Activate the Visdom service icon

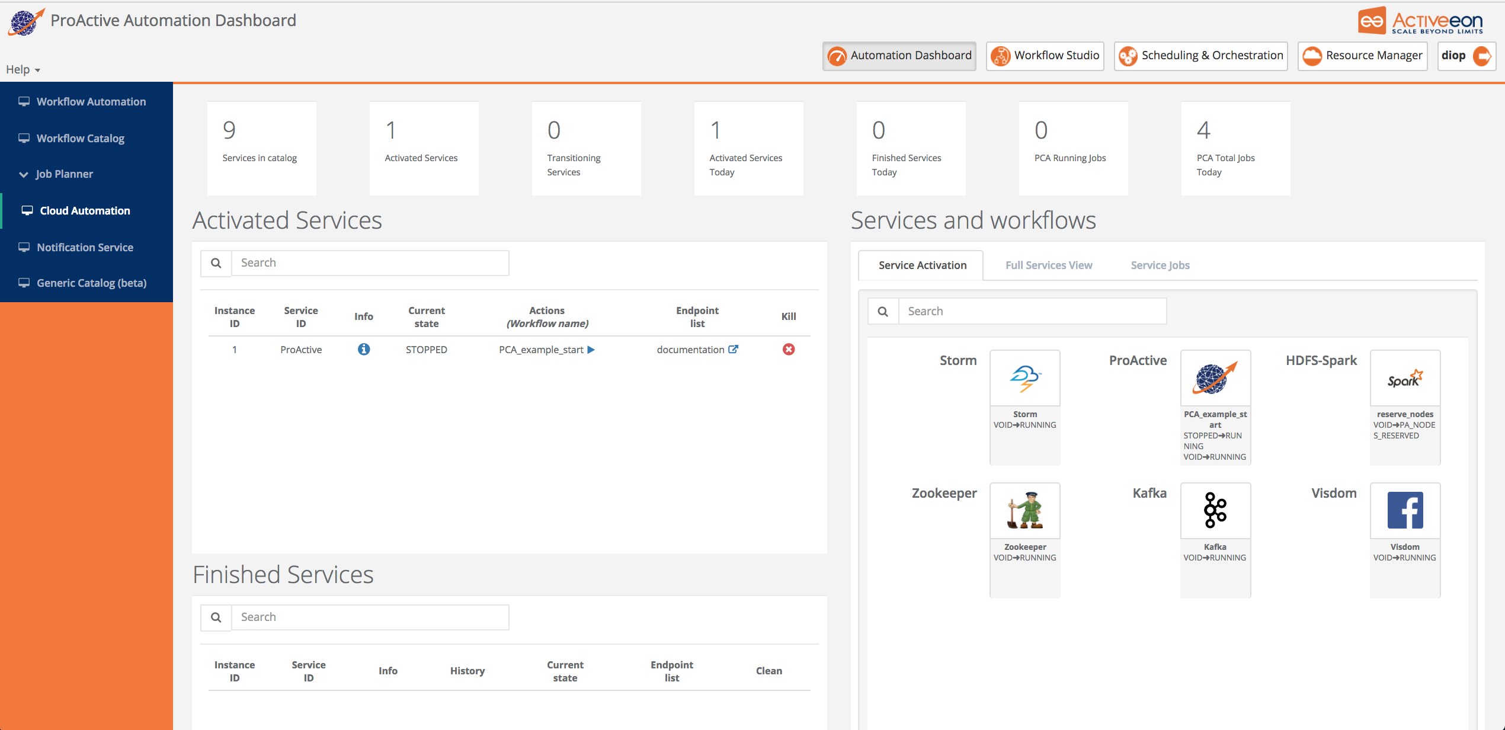(1405, 511)
